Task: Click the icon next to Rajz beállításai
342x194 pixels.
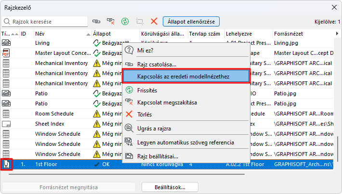Action: click(x=129, y=156)
